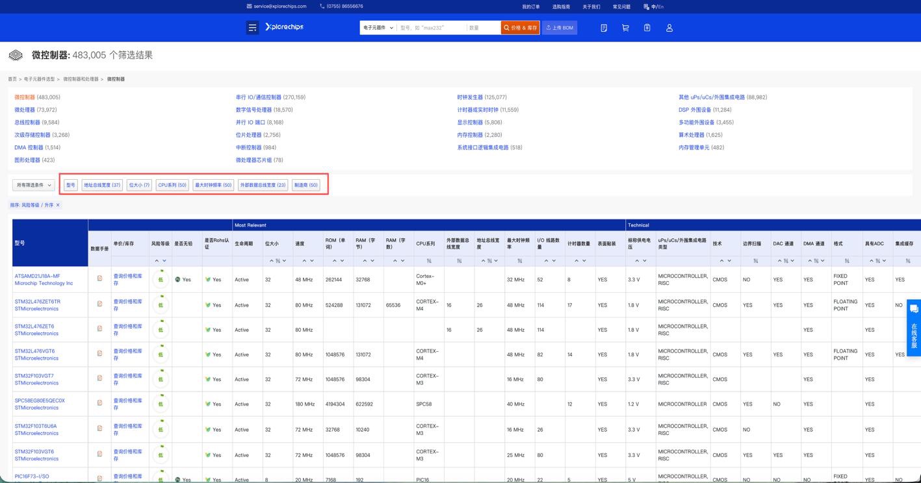Open 关于我们 in the top bar
Screen dimensions: 921x483
[x=591, y=6]
